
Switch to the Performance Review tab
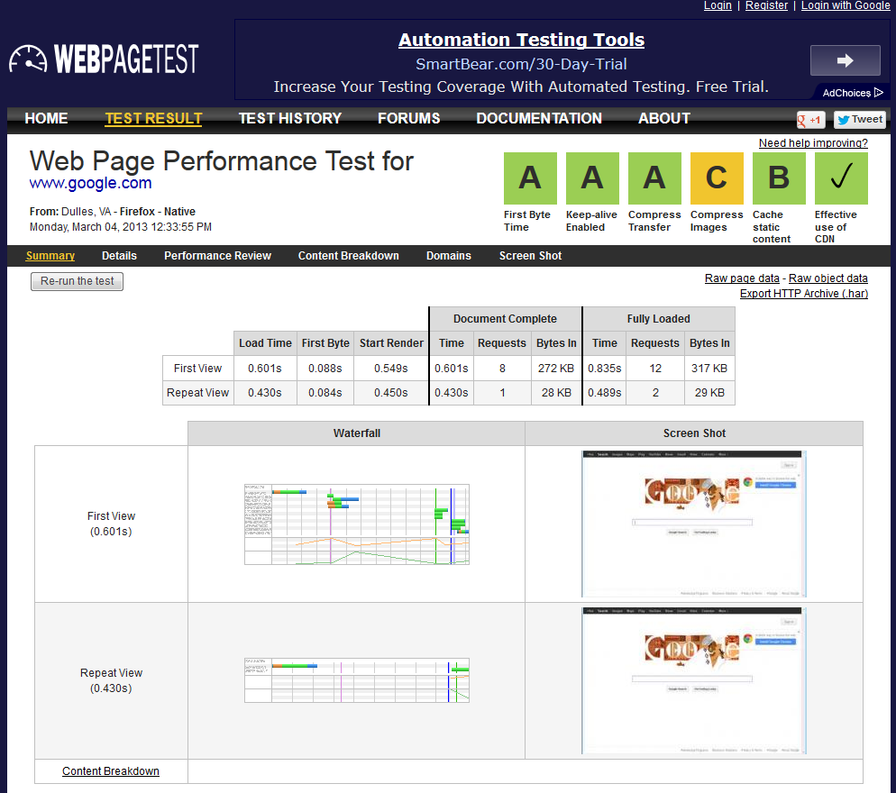point(218,256)
